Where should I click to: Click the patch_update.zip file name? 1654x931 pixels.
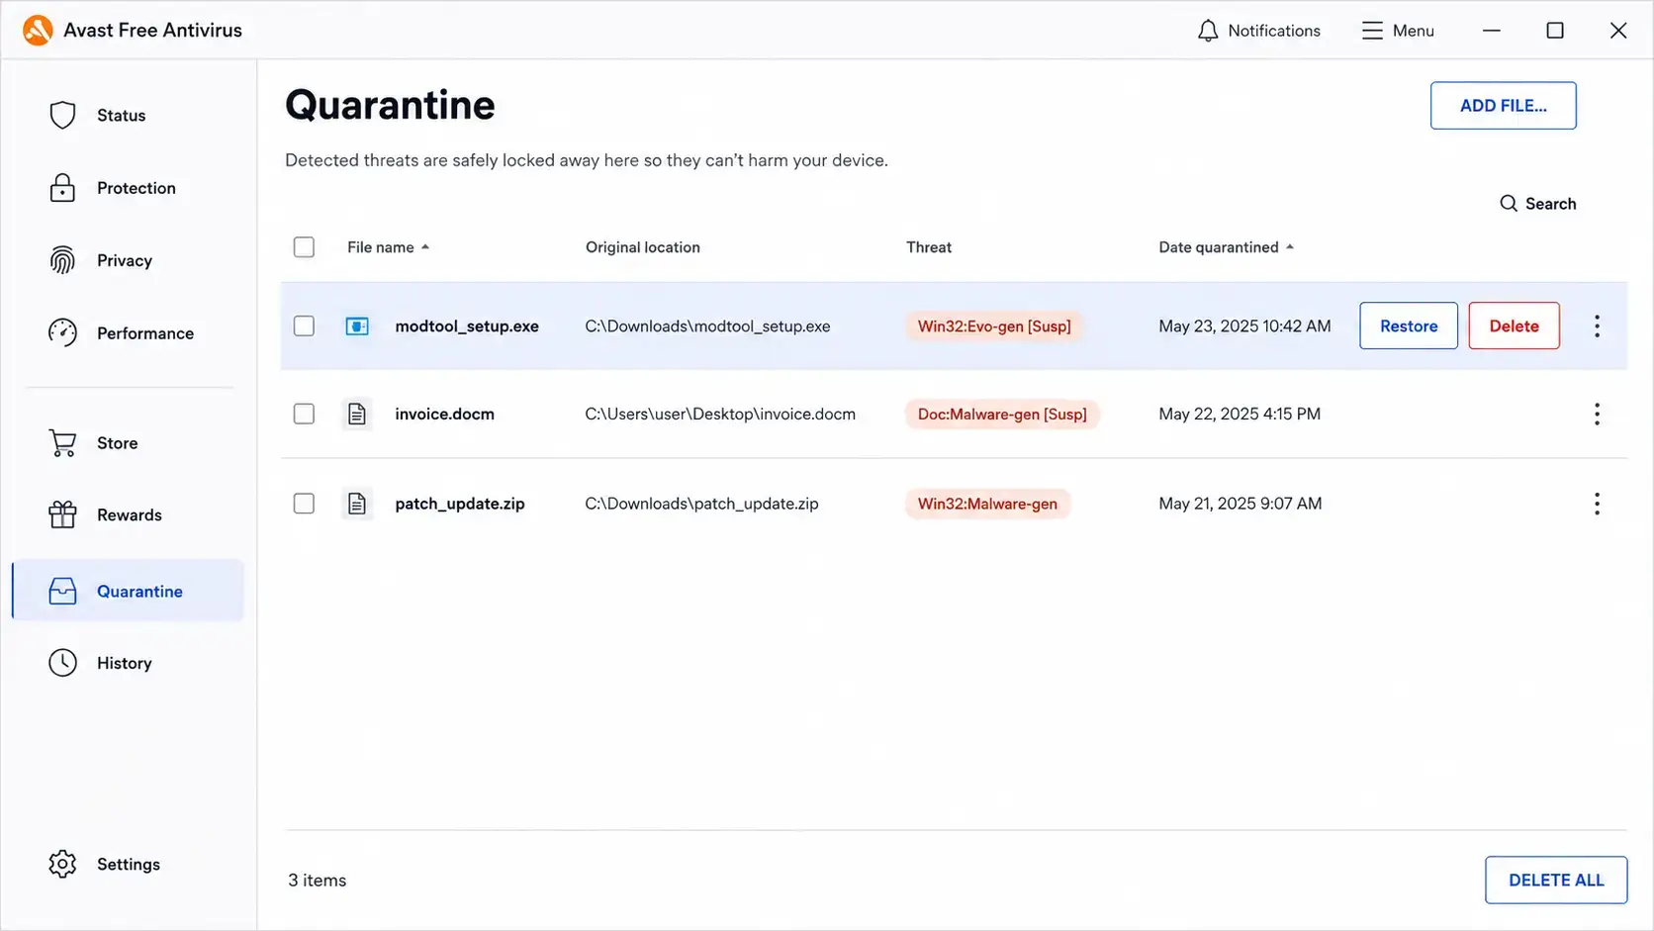pyautogui.click(x=460, y=504)
